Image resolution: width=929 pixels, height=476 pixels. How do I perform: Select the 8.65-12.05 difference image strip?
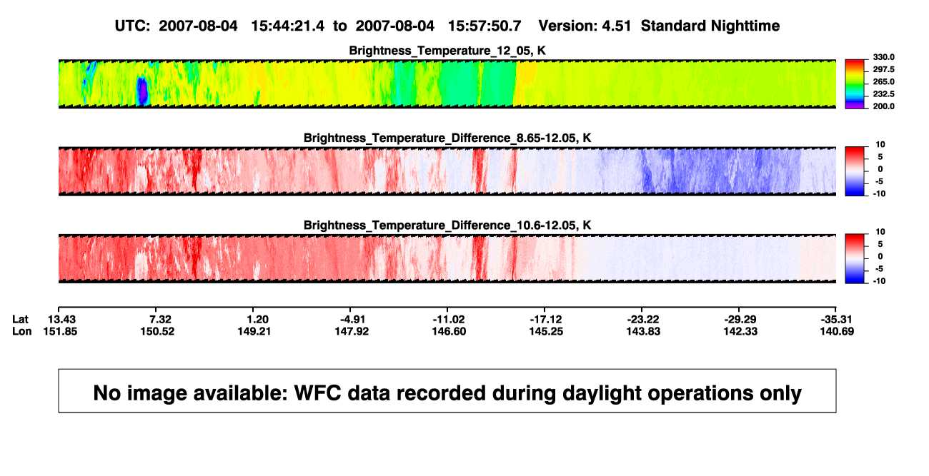pyautogui.click(x=447, y=171)
